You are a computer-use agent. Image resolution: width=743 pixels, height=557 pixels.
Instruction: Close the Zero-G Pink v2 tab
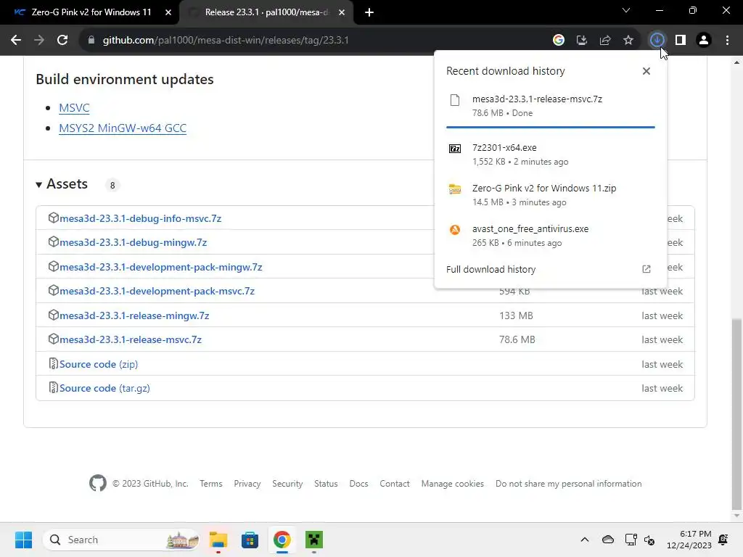point(168,12)
